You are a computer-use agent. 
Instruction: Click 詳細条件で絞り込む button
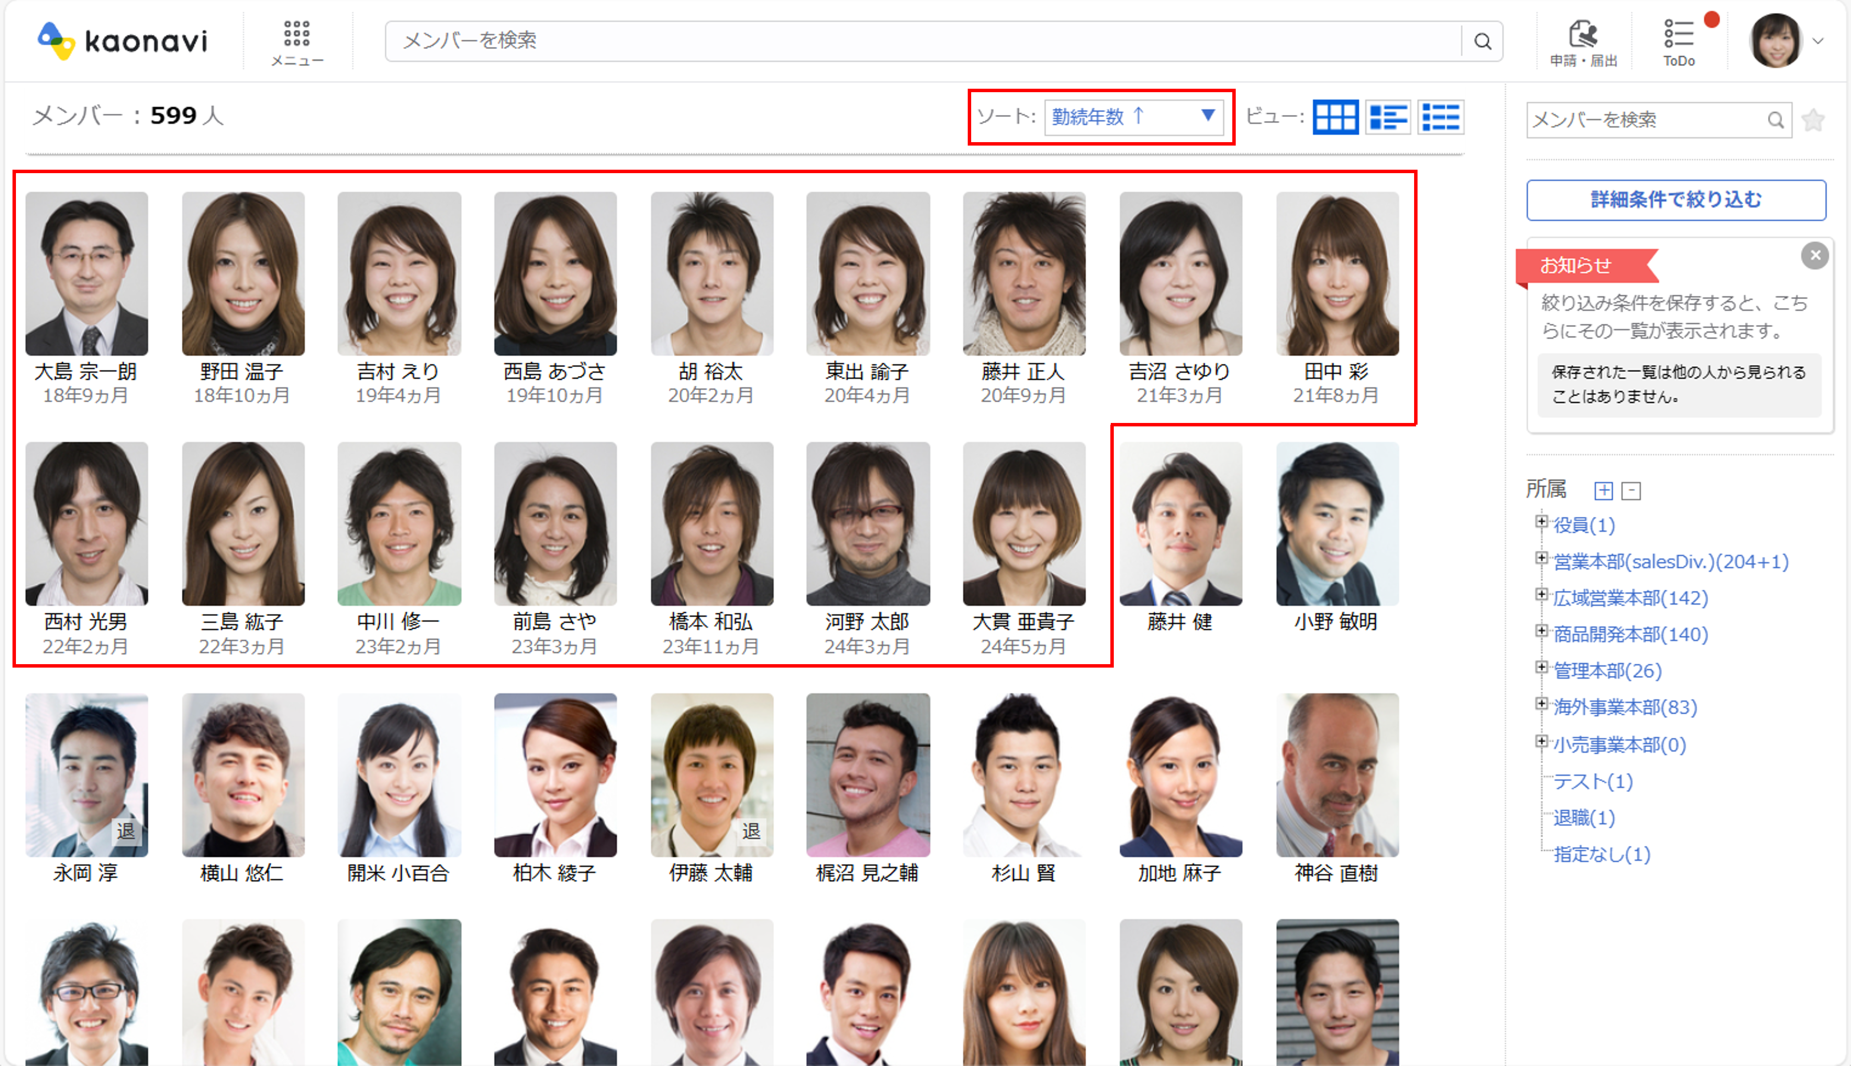[x=1675, y=200]
